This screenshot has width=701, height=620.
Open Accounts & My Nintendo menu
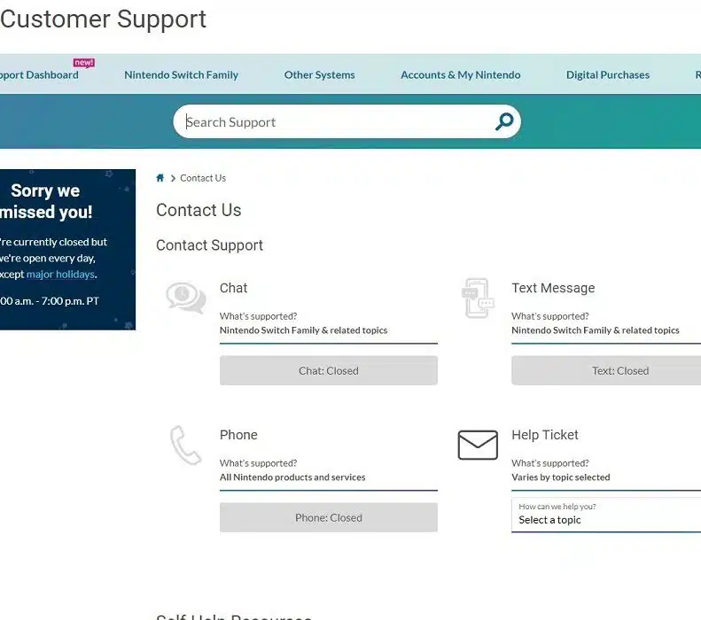(460, 75)
